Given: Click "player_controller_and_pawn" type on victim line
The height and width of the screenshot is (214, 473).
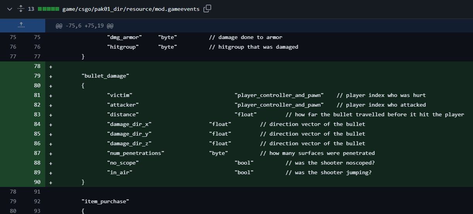Looking at the screenshot, I should (279, 95).
